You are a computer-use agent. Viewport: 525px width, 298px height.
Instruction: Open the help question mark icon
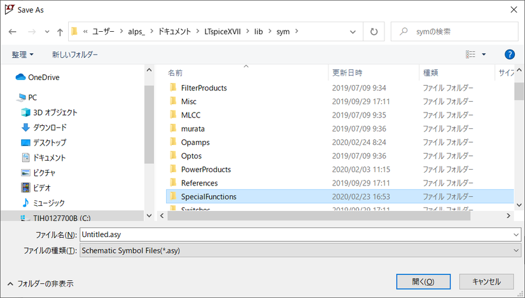[509, 55]
